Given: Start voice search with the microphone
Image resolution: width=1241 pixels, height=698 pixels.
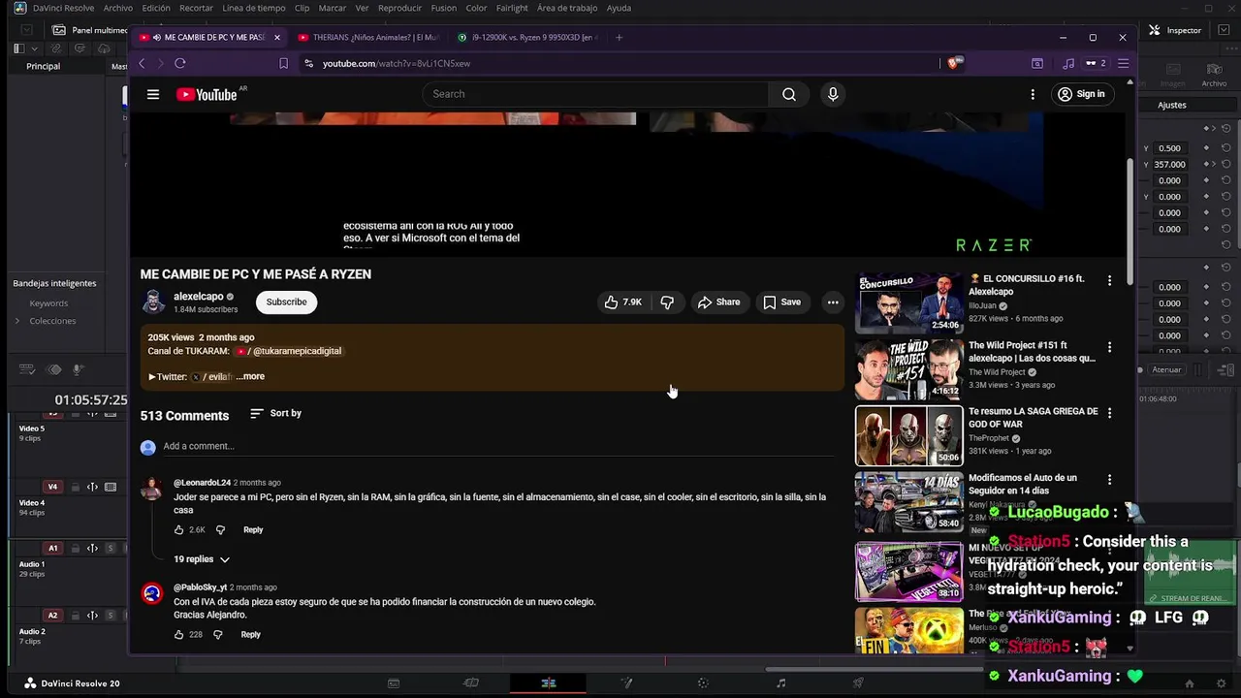Looking at the screenshot, I should point(833,94).
